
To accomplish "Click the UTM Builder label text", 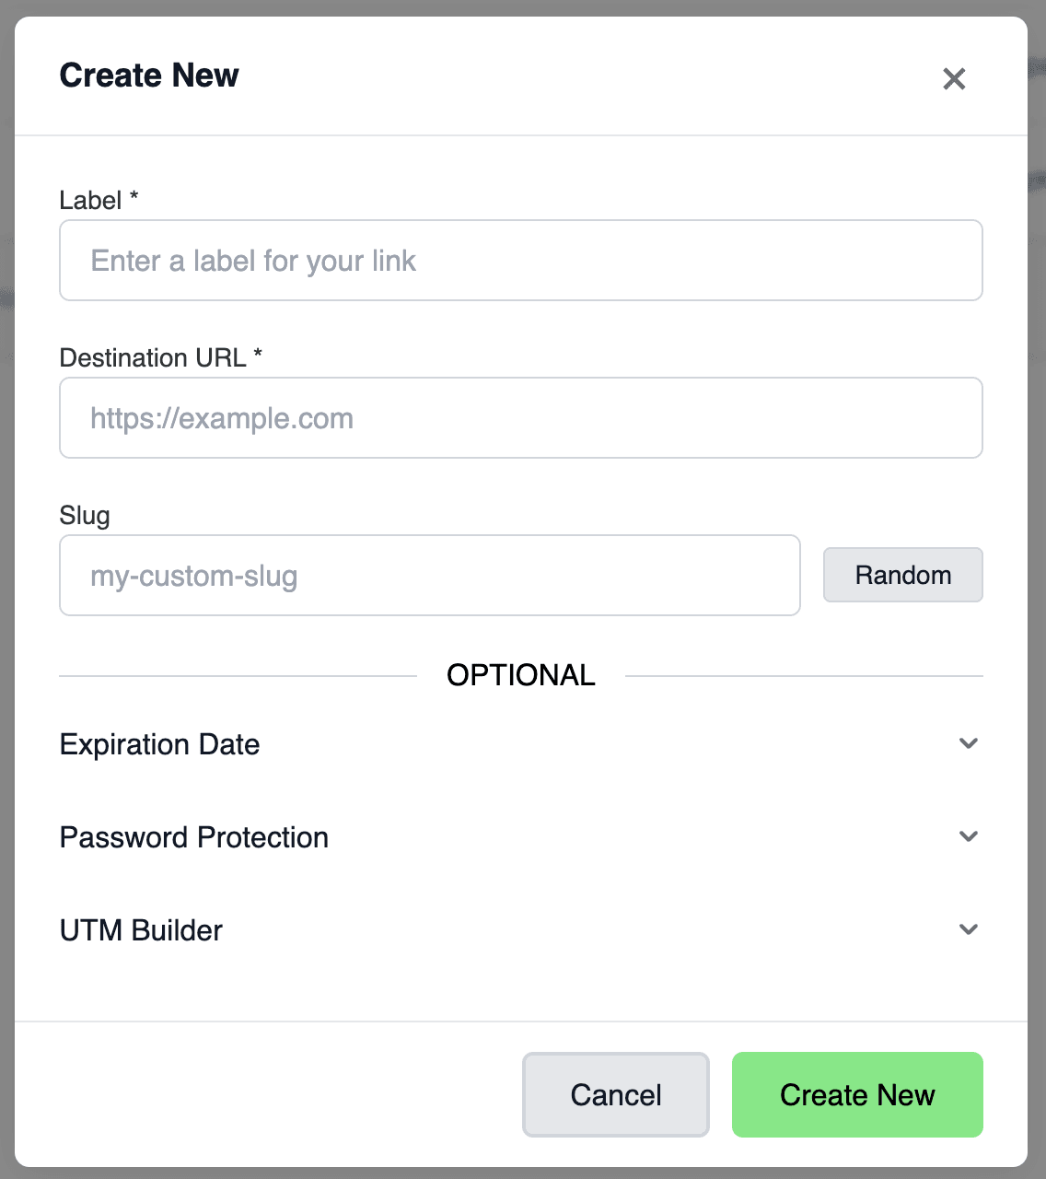I will click(x=140, y=929).
